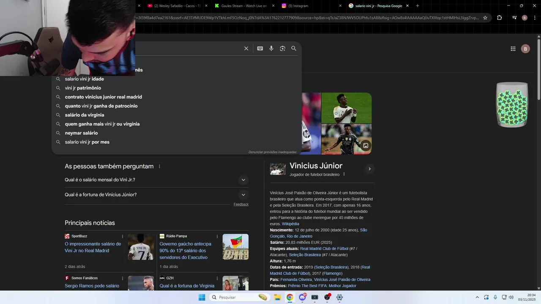Image resolution: width=541 pixels, height=304 pixels.
Task: Open Real Madrid Club de Fútbol team link
Action: [324, 249]
